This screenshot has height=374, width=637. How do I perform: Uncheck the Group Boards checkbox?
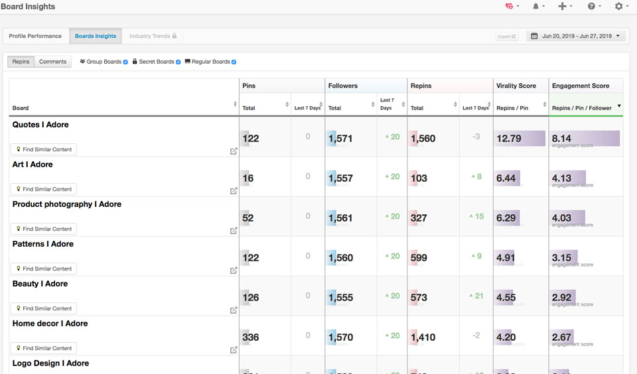125,62
